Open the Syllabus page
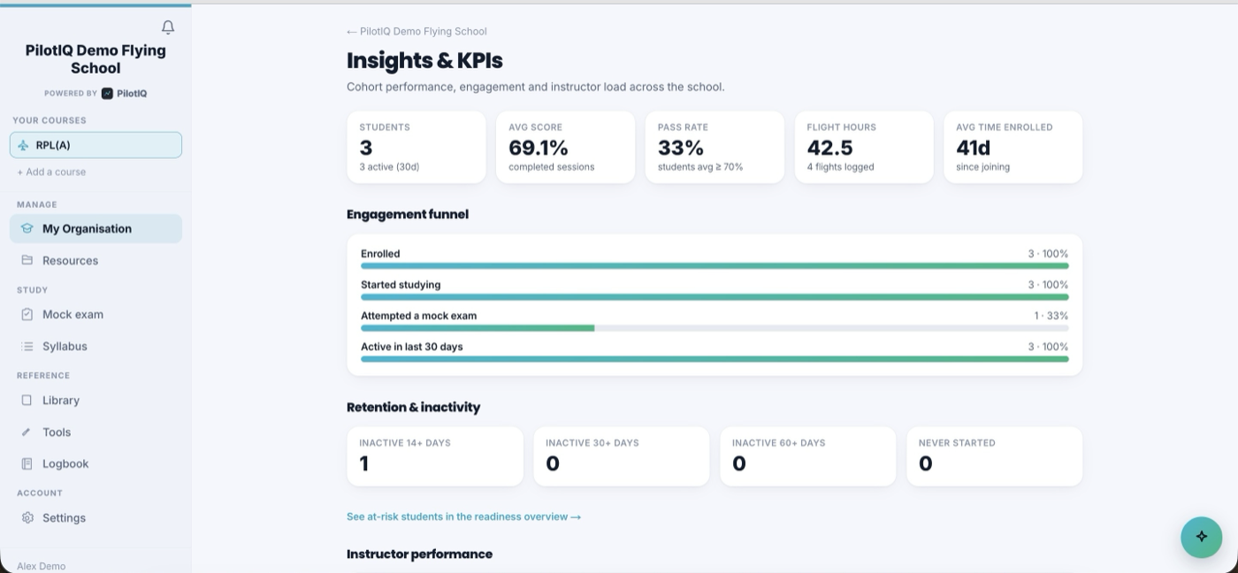1238x573 pixels. pyautogui.click(x=96, y=346)
